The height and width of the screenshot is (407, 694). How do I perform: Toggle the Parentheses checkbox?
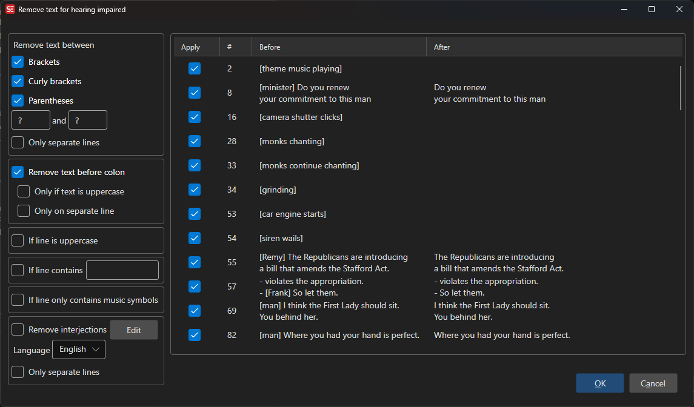[18, 101]
